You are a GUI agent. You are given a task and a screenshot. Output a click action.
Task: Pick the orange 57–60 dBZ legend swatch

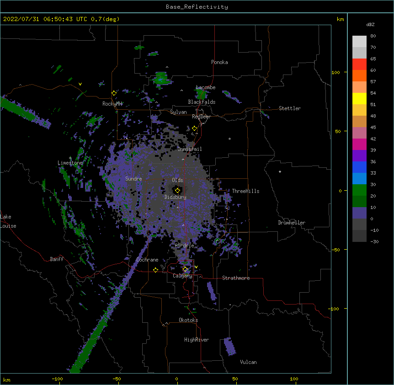click(359, 75)
